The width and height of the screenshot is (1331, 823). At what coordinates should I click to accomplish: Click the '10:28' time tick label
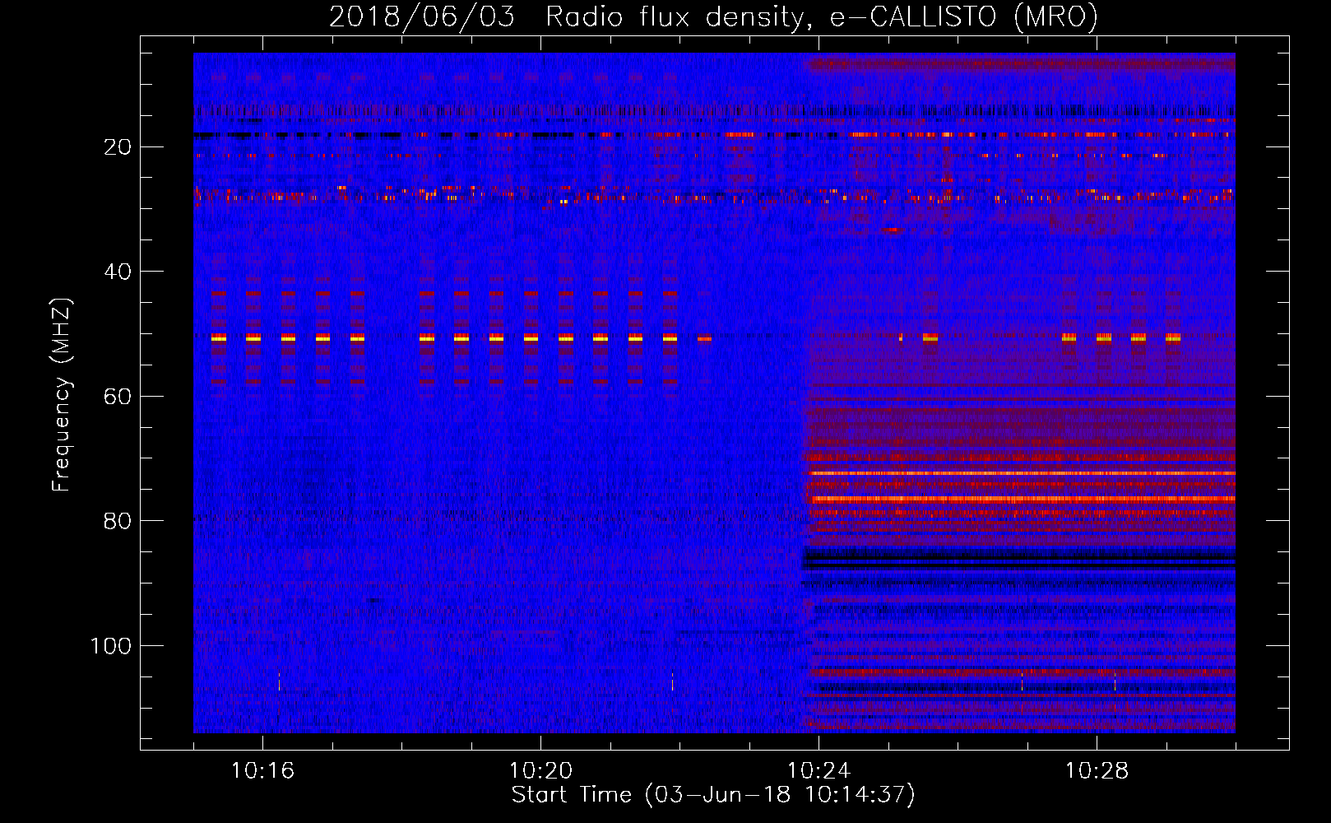point(1097,771)
